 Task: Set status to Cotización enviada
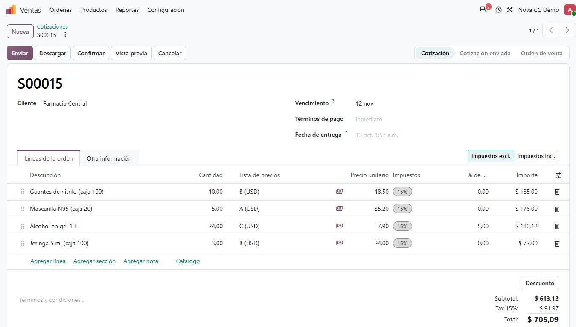485,53
